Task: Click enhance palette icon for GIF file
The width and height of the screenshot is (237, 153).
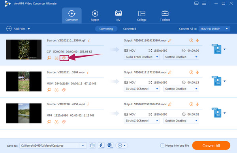Action: click(64, 58)
